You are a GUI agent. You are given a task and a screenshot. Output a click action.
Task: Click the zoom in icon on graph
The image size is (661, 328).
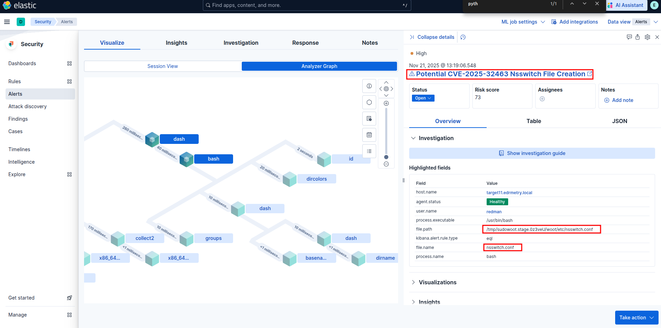coord(386,103)
